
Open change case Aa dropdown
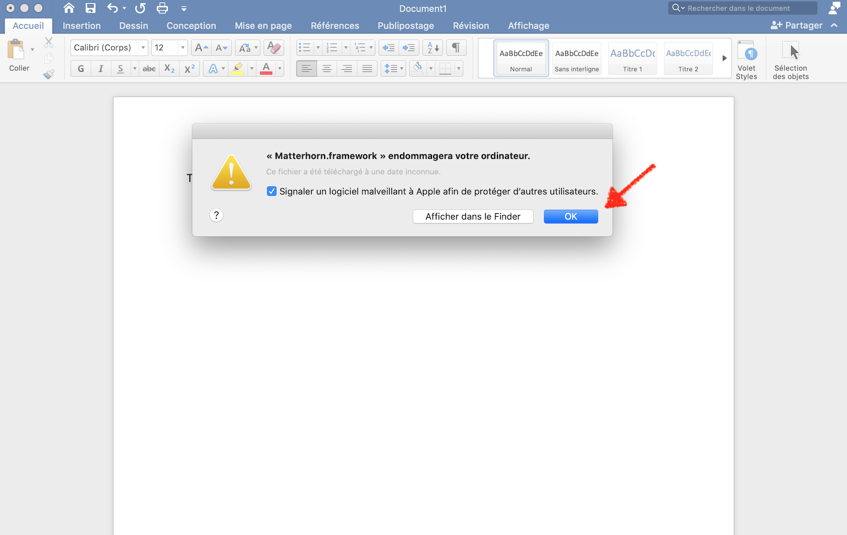click(x=247, y=47)
